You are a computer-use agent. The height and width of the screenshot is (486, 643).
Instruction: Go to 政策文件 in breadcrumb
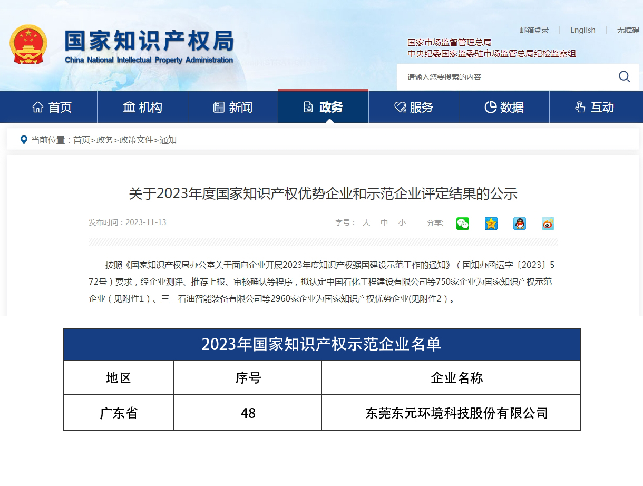137,140
